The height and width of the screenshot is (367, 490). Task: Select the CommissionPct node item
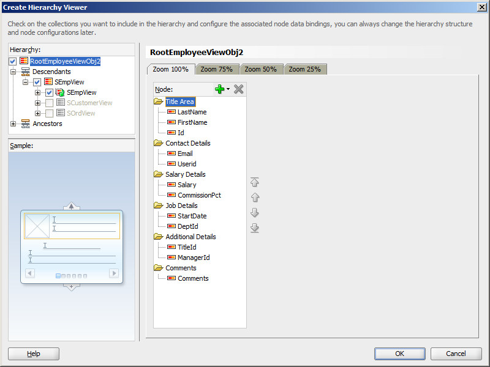pyautogui.click(x=199, y=195)
